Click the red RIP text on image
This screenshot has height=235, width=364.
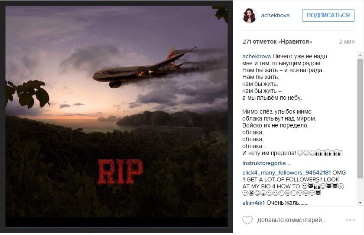coord(120,171)
